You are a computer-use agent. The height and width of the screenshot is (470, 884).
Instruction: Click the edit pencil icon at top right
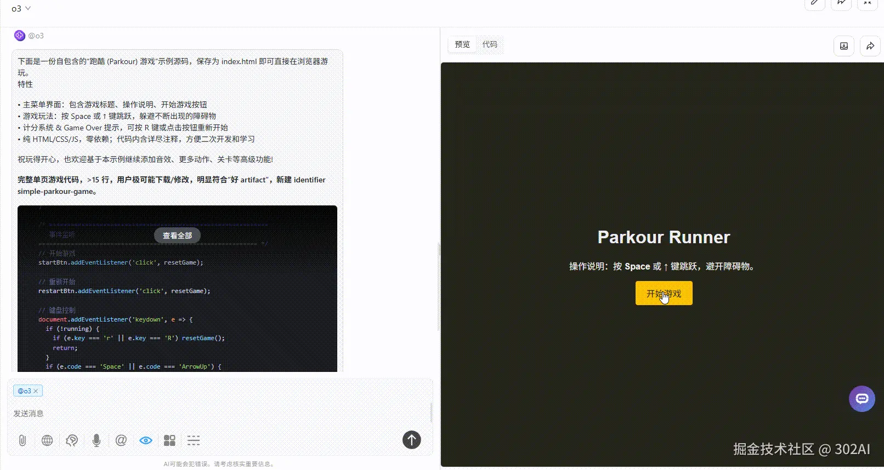click(x=815, y=3)
